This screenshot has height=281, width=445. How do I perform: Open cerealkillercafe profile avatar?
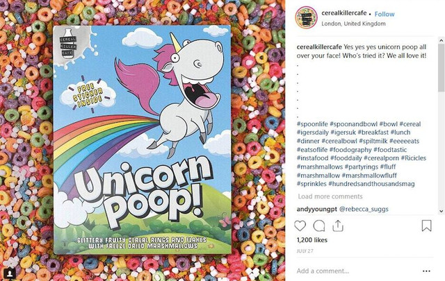[x=306, y=17]
